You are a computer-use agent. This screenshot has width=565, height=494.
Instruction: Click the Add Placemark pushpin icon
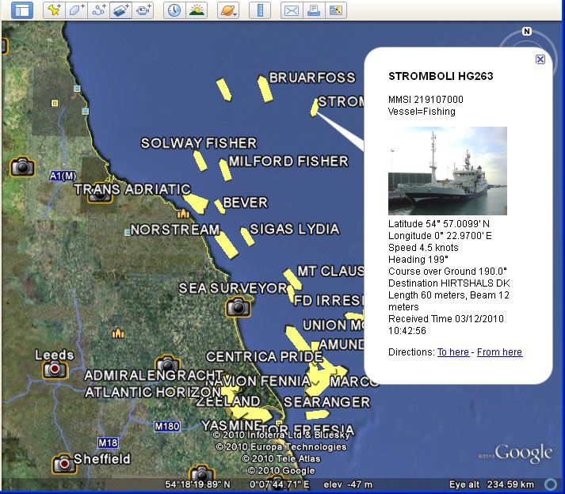point(55,9)
